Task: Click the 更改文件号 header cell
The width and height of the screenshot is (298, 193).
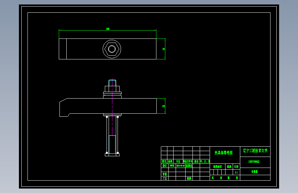Action: point(188,161)
